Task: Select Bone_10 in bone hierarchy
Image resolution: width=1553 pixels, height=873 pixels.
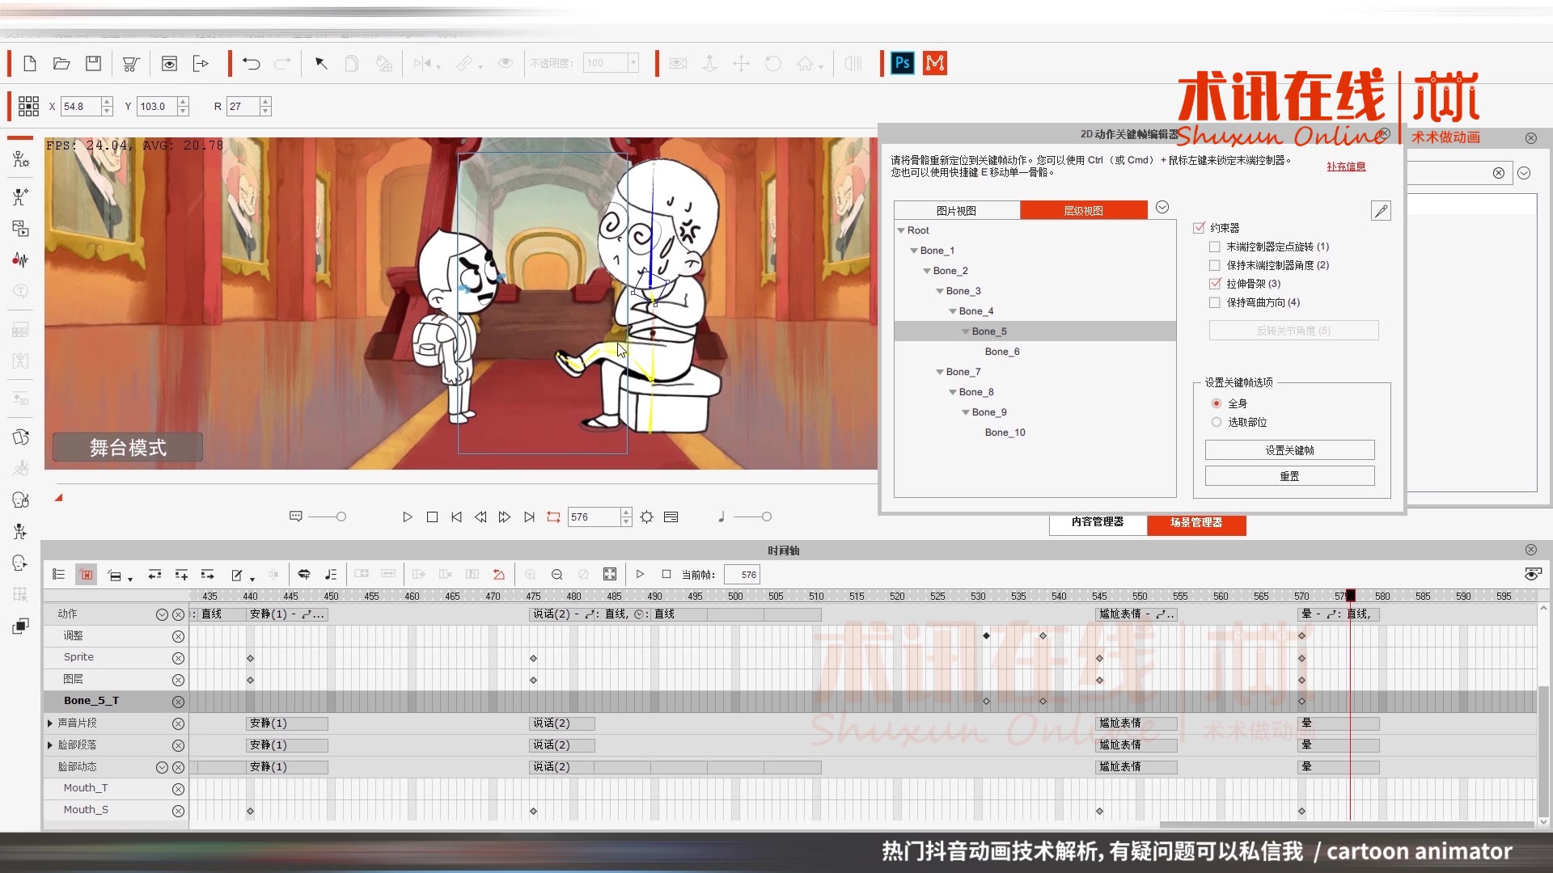Action: point(1005,432)
